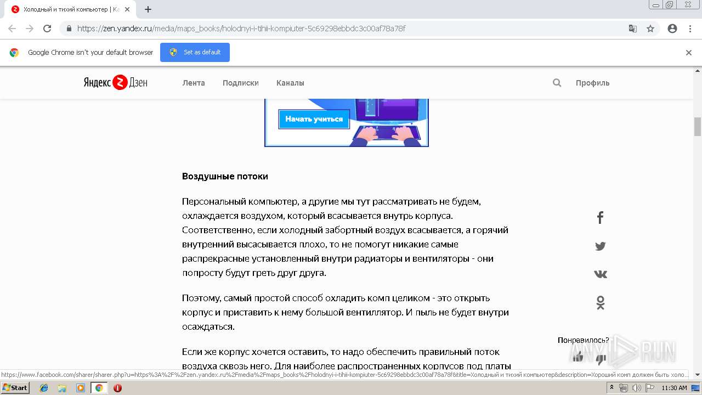The width and height of the screenshot is (702, 395).
Task: Click the thumbs down dislike icon
Action: (x=601, y=360)
